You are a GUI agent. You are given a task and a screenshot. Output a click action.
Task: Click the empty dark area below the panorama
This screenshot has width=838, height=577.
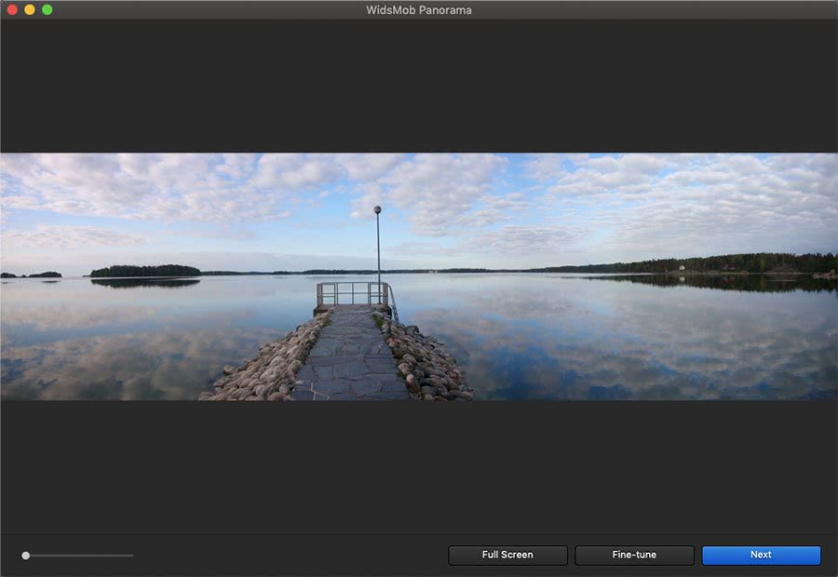pos(419,465)
